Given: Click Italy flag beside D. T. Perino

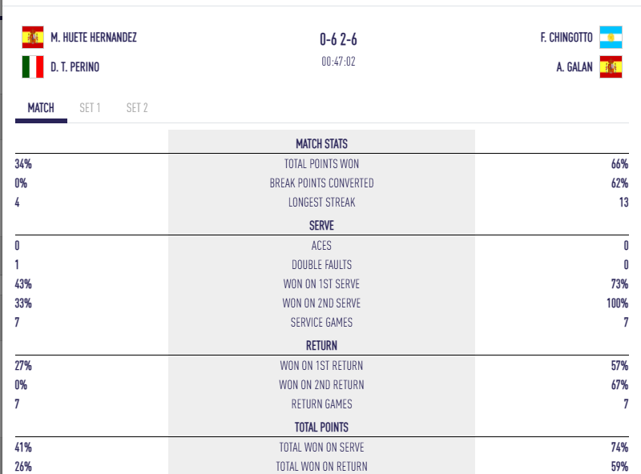Looking at the screenshot, I should [x=33, y=67].
